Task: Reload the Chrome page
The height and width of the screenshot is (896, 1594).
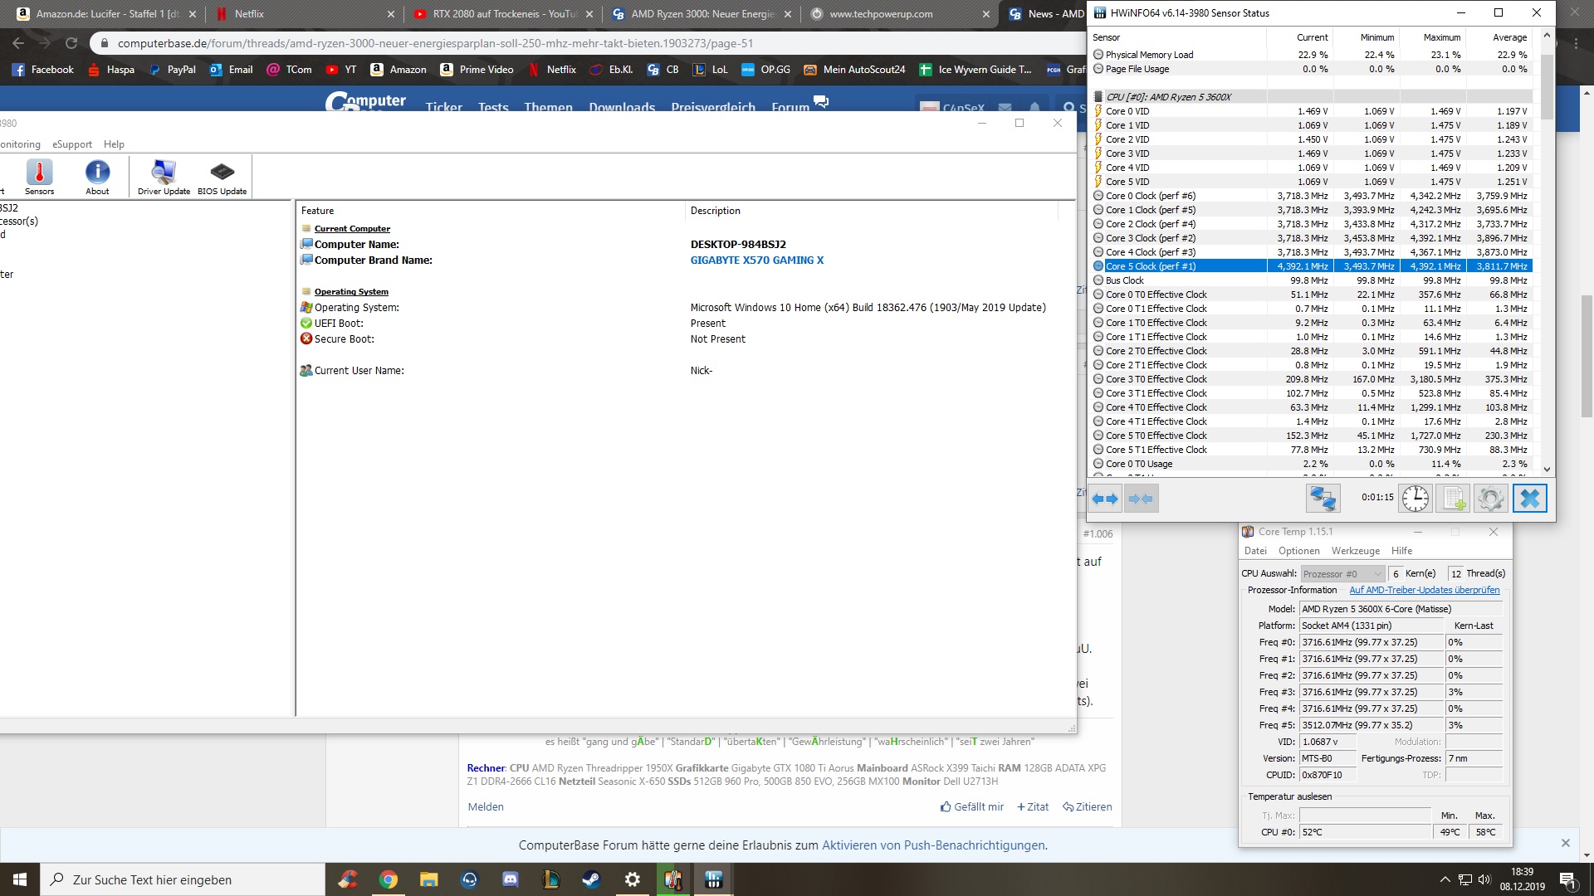Action: tap(71, 43)
